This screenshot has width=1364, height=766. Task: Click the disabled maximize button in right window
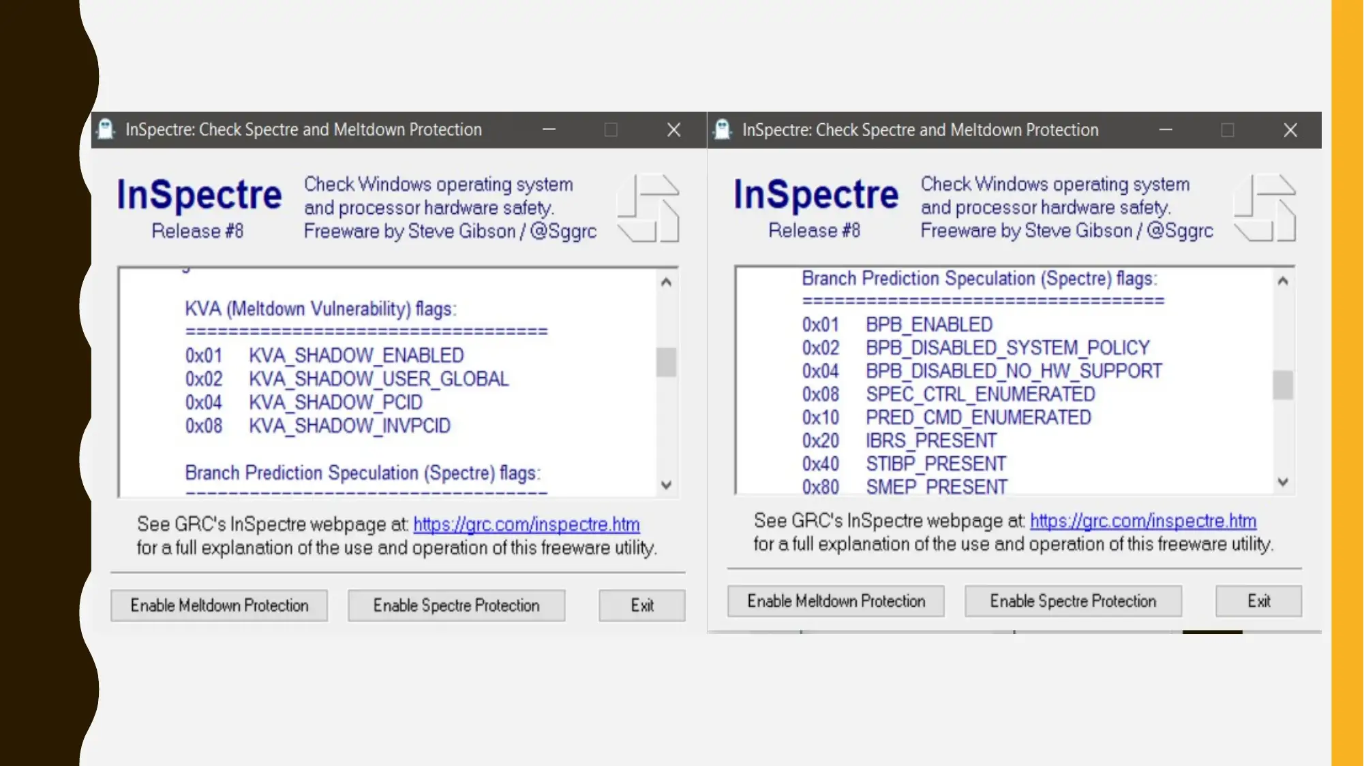coord(1228,129)
